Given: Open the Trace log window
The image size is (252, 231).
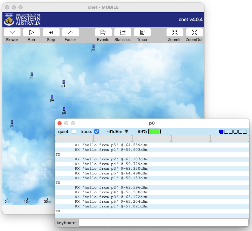Looking at the screenshot, I should point(142,32).
